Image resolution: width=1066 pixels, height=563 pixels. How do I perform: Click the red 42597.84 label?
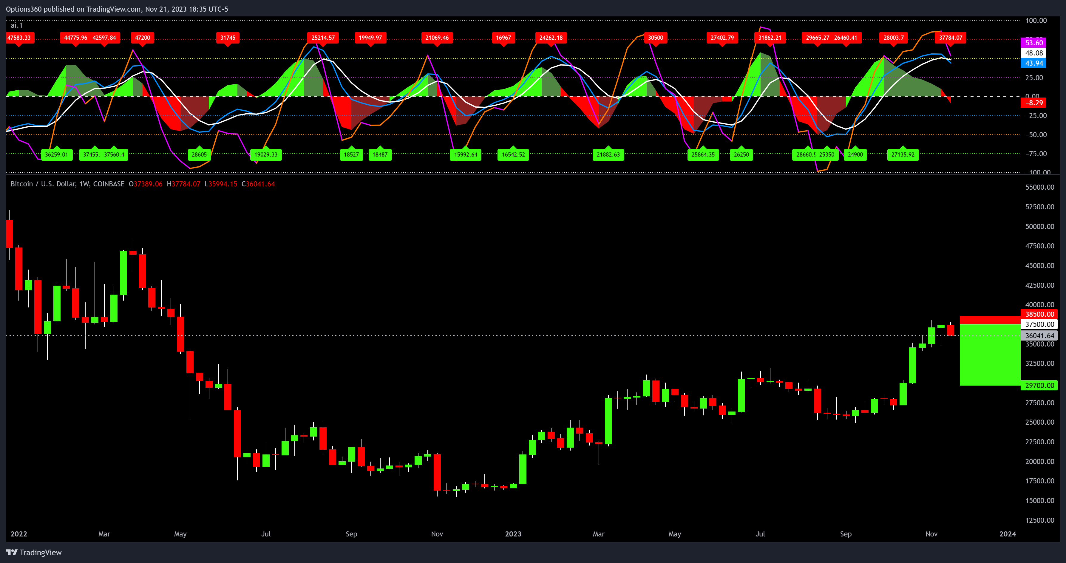pos(105,38)
